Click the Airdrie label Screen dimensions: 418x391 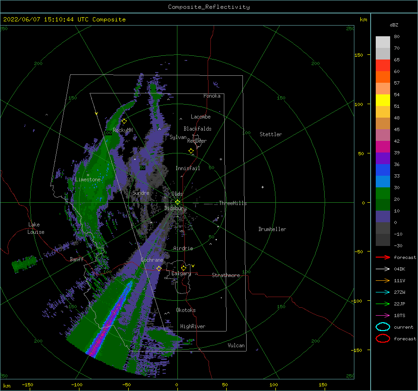click(x=183, y=248)
